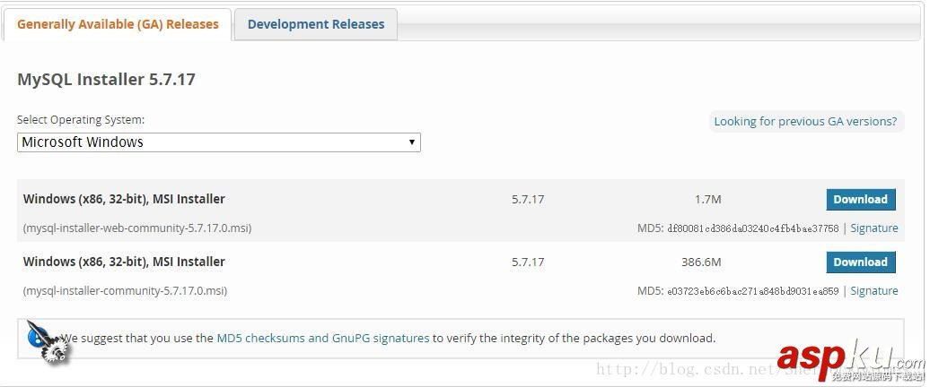Viewport: 930px width, 387px height.
Task: Select the Generally Available (GA) Releases tab
Action: (x=118, y=24)
